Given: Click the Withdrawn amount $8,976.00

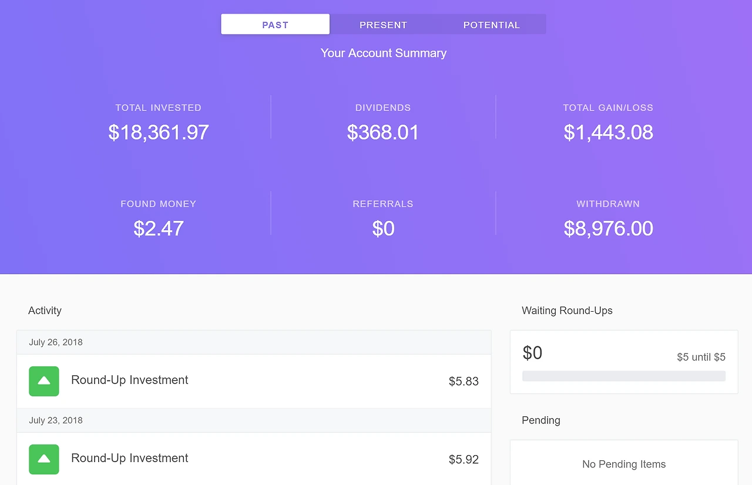Looking at the screenshot, I should 608,228.
